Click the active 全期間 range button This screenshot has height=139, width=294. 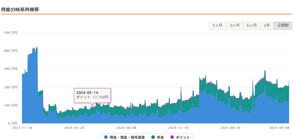pos(283,25)
